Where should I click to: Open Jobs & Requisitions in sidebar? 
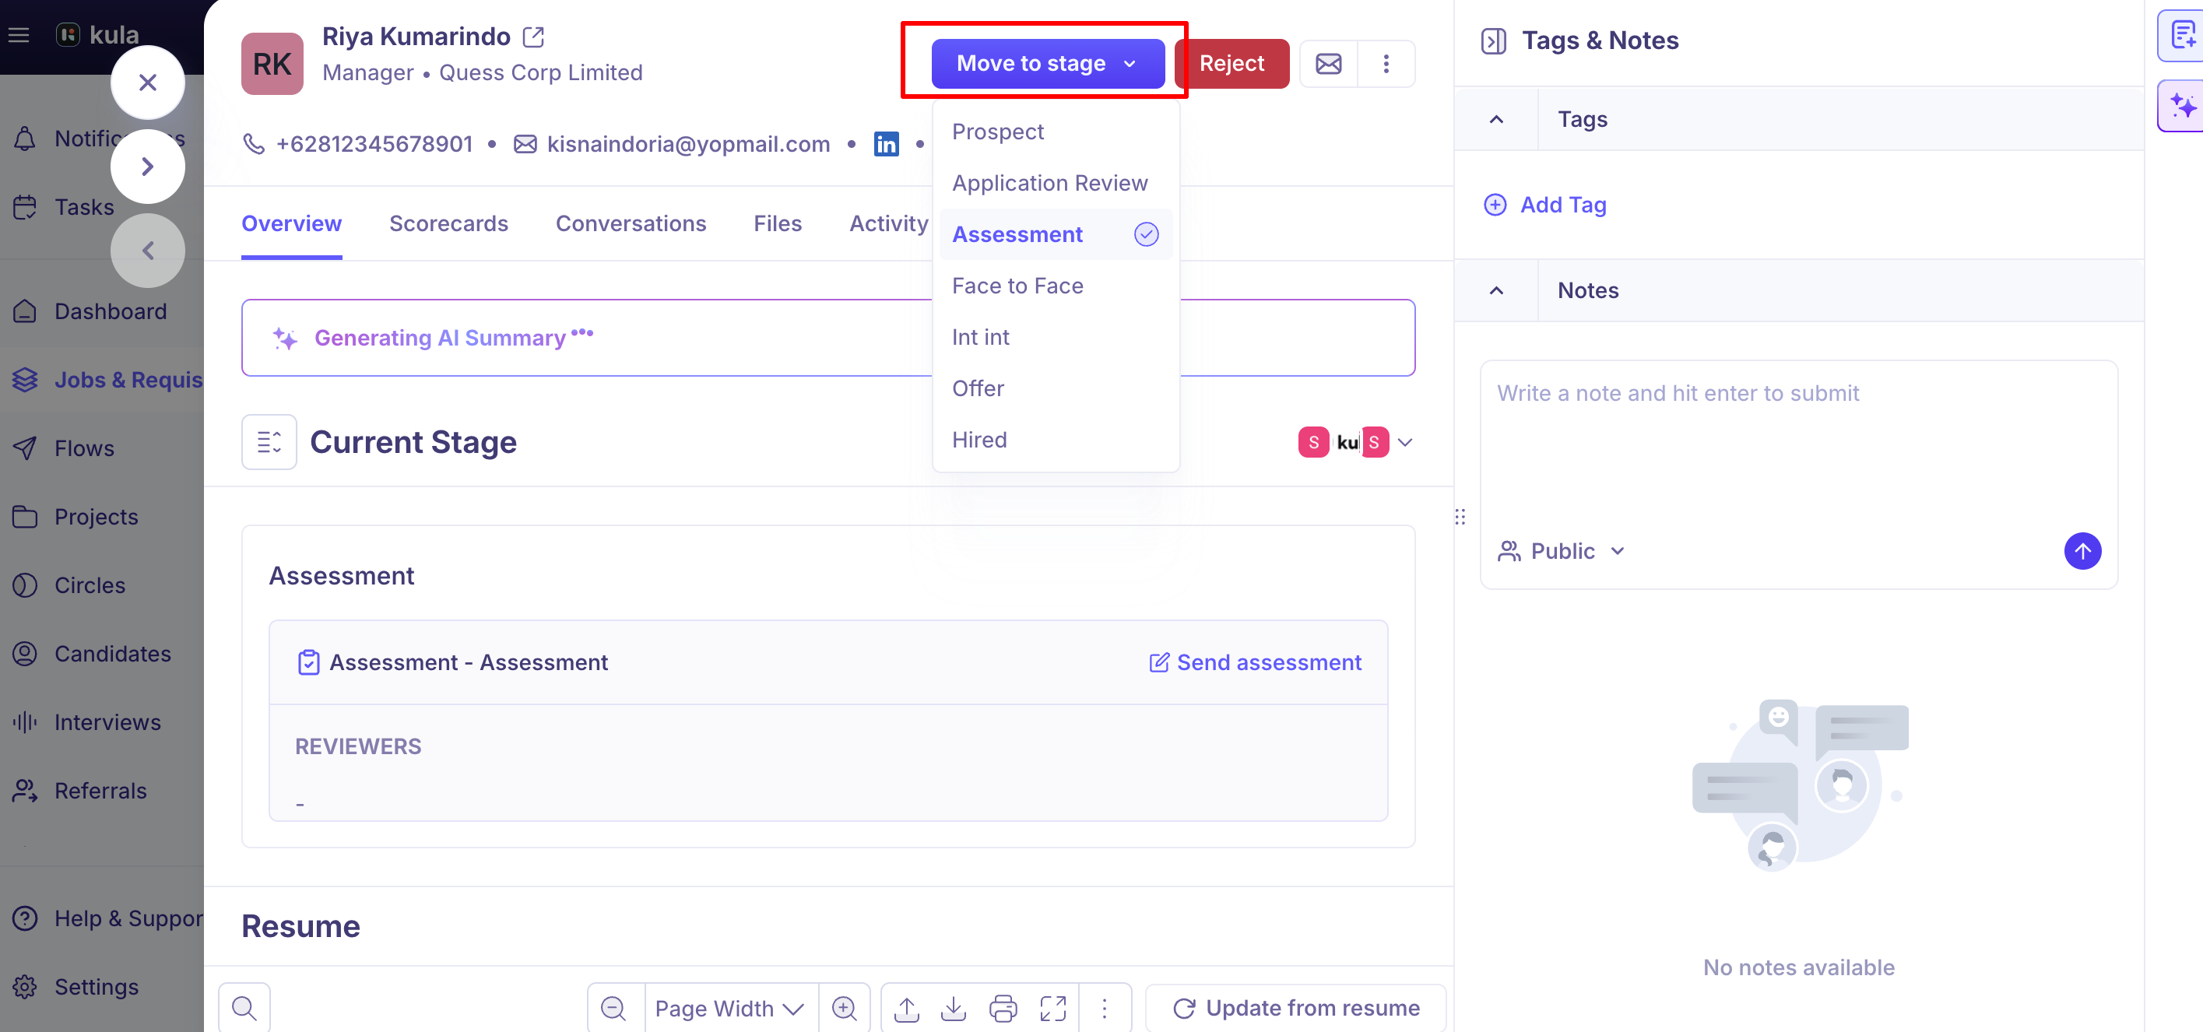[x=103, y=380]
